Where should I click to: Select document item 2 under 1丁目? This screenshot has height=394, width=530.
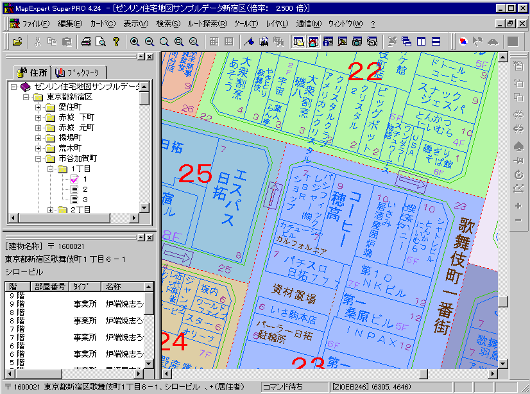(85, 189)
